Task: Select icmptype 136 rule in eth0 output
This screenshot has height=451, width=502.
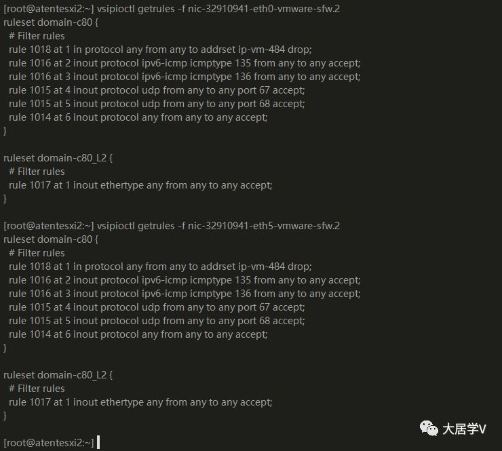Action: [185, 77]
